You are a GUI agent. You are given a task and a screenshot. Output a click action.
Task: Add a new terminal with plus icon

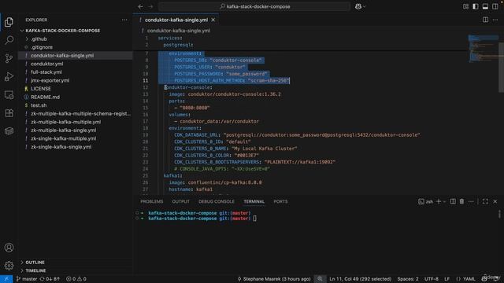[x=439, y=201]
